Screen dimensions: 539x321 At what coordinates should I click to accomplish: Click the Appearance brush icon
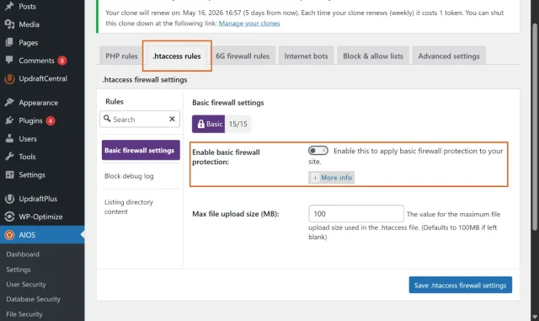point(9,102)
